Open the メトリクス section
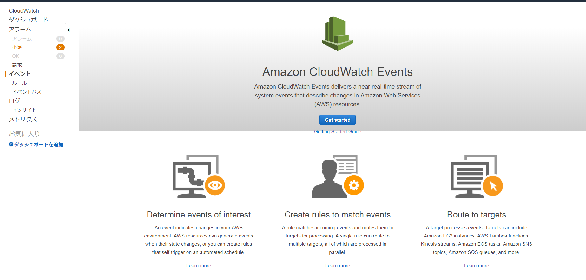Screen dimensions: 586x280 coord(23,119)
